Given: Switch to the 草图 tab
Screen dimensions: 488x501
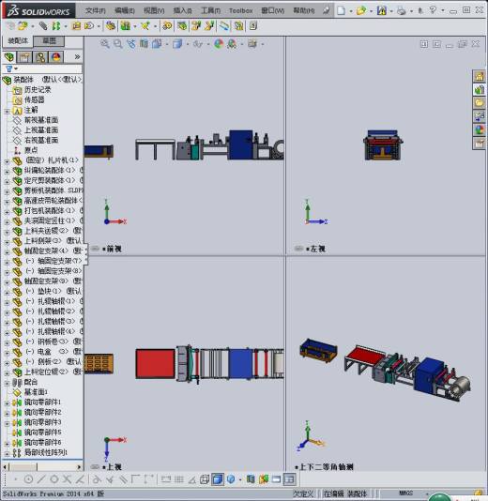Looking at the screenshot, I should coord(49,41).
